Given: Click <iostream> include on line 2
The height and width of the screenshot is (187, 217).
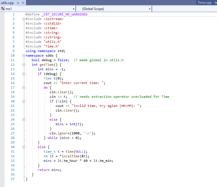Looking at the screenshot, I should [x=54, y=19].
